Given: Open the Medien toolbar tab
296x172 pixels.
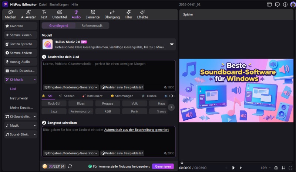Looking at the screenshot, I should click(10, 14).
